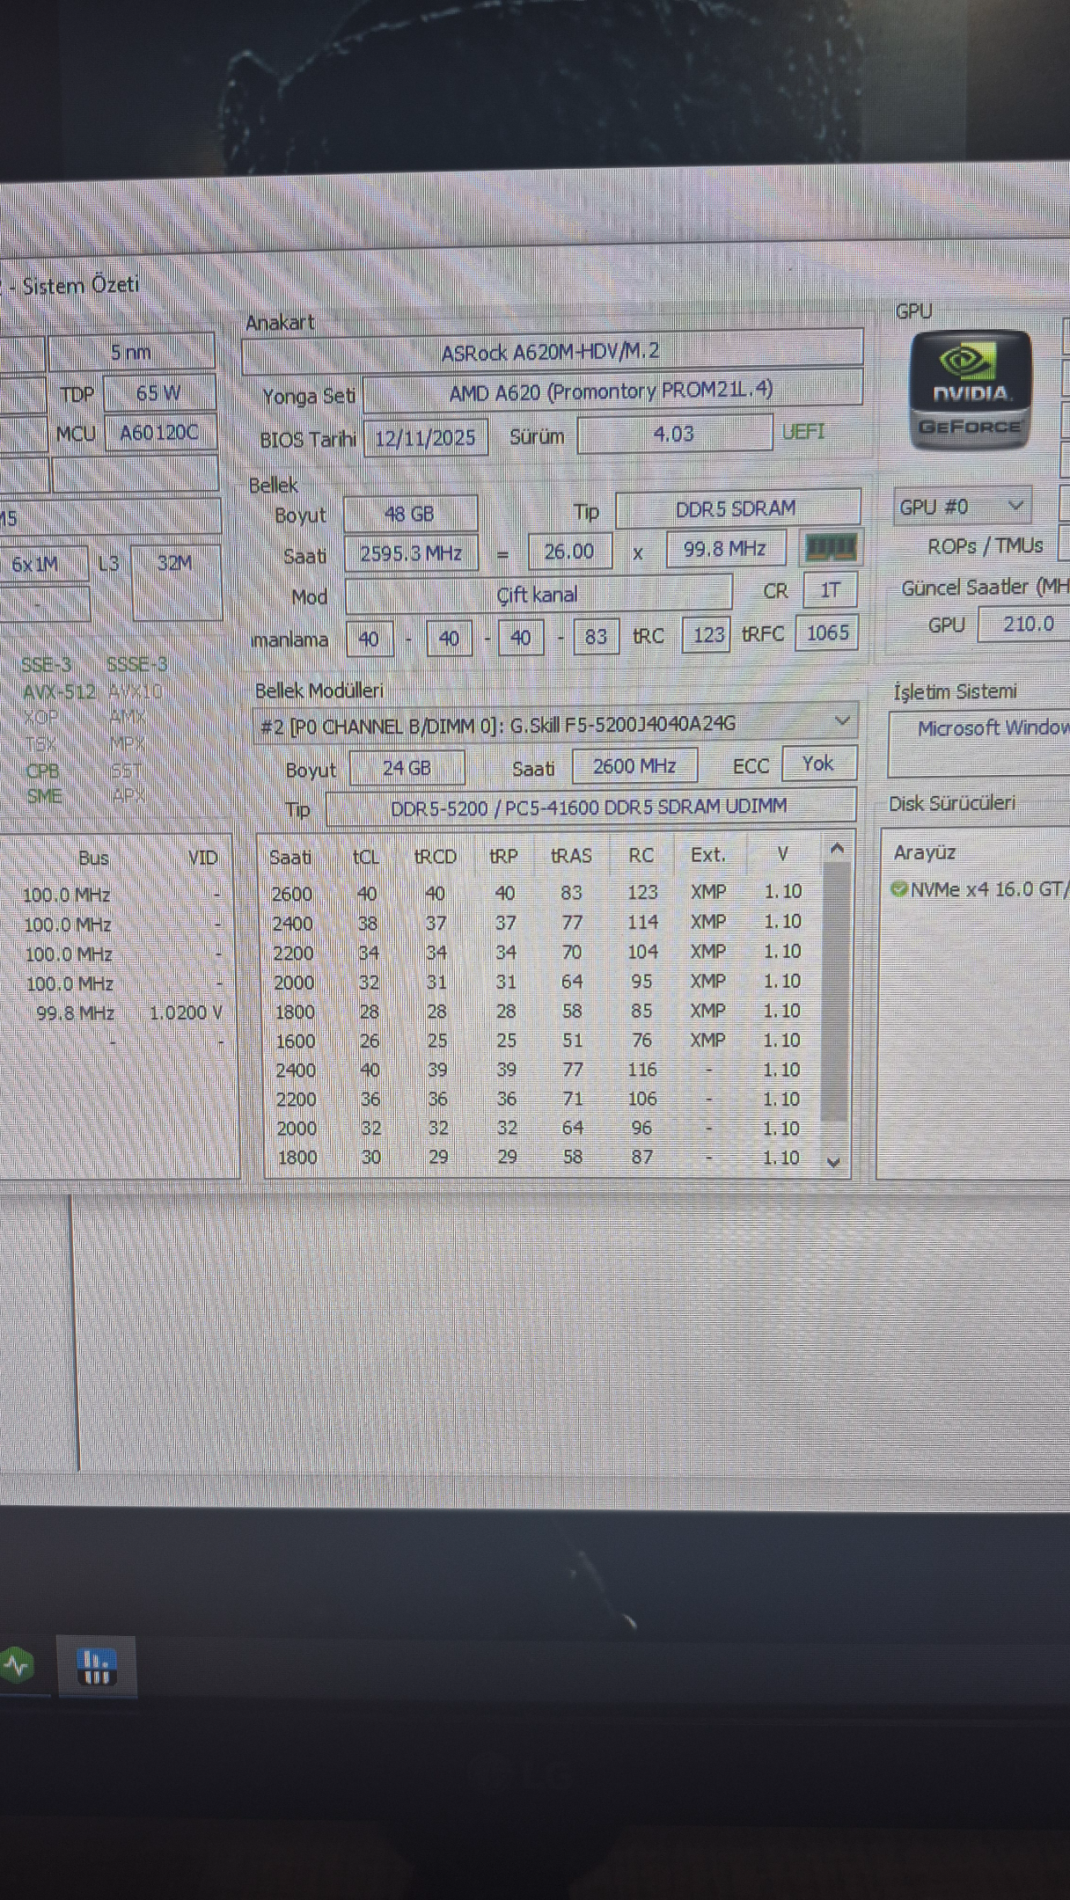1070x1900 pixels.
Task: Click the ECC Yok field
Action: point(817,764)
